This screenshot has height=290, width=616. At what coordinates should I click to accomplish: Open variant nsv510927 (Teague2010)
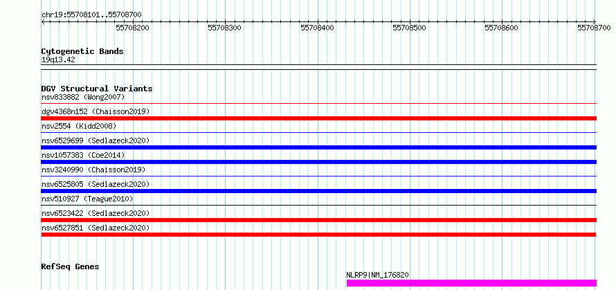[x=87, y=199]
